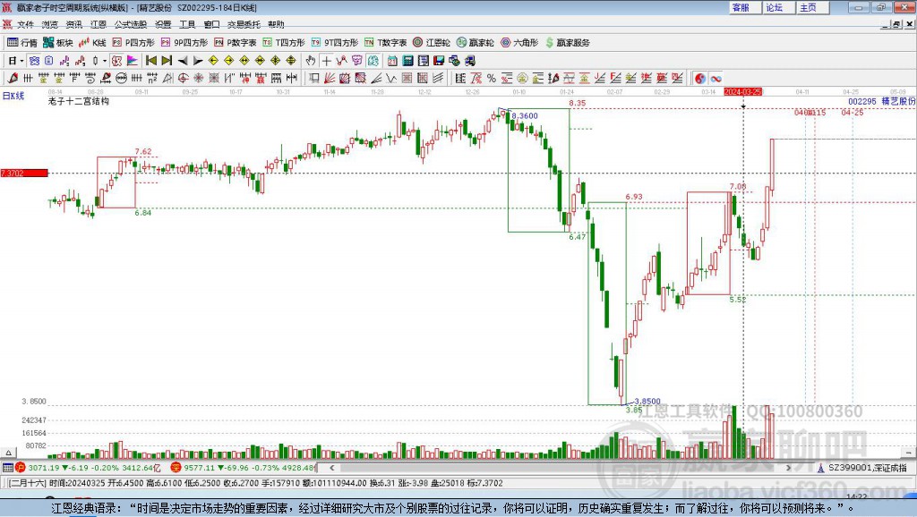Jump to the last bar icon

coord(167,61)
